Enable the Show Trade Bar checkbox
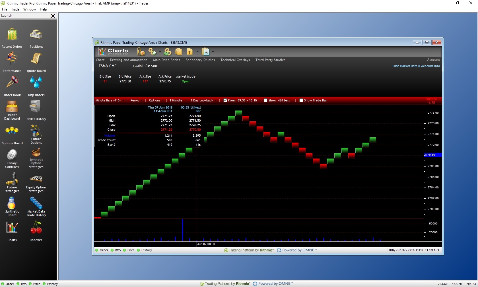This screenshot has width=478, height=287. tap(301, 100)
